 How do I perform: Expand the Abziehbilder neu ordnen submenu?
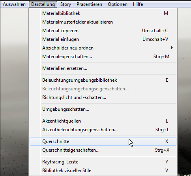click(x=103, y=48)
